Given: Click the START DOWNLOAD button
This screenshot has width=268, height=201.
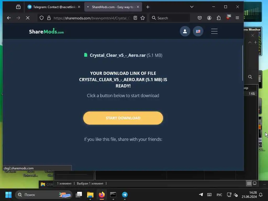Looking at the screenshot, I should [123, 118].
